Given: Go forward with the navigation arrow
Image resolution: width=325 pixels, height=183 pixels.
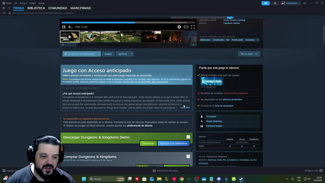Looking at the screenshot, I should pos(9,8).
